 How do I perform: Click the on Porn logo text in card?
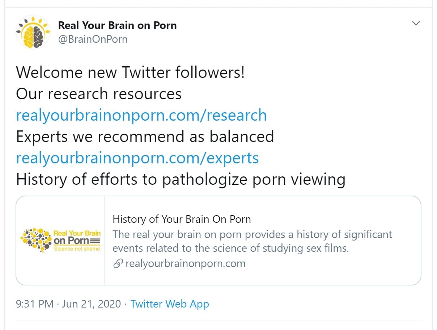[x=71, y=241]
